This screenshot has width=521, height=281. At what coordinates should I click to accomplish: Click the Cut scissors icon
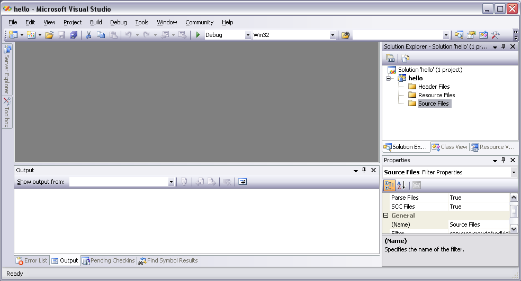click(x=89, y=35)
